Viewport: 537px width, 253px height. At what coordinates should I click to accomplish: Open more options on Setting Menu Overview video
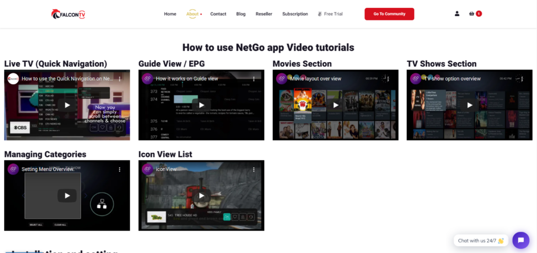(x=120, y=169)
